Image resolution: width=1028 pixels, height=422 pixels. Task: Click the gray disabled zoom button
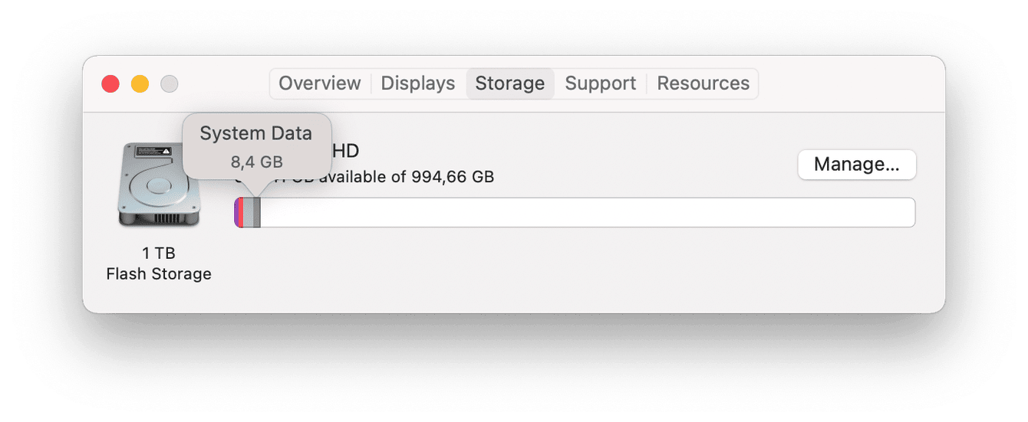point(169,83)
